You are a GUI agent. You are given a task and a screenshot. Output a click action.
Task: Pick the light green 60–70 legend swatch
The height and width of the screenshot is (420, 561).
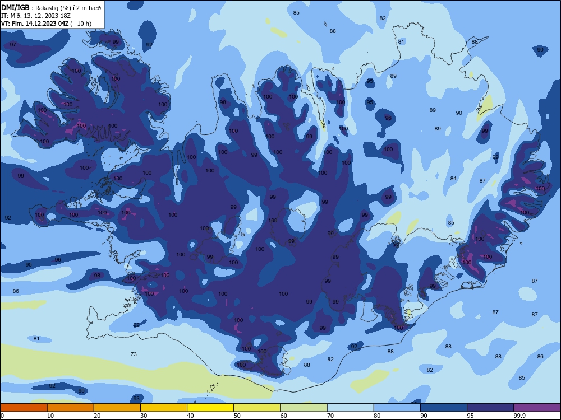[304, 408]
